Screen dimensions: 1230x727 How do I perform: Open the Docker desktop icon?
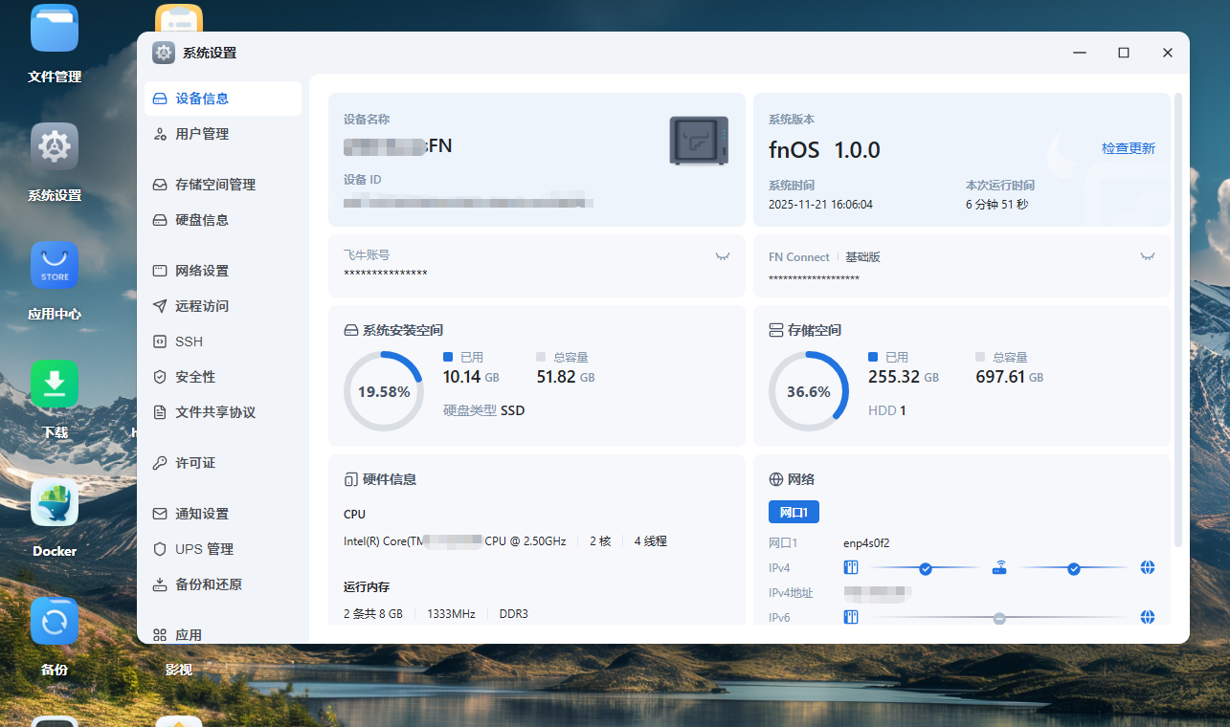[55, 502]
